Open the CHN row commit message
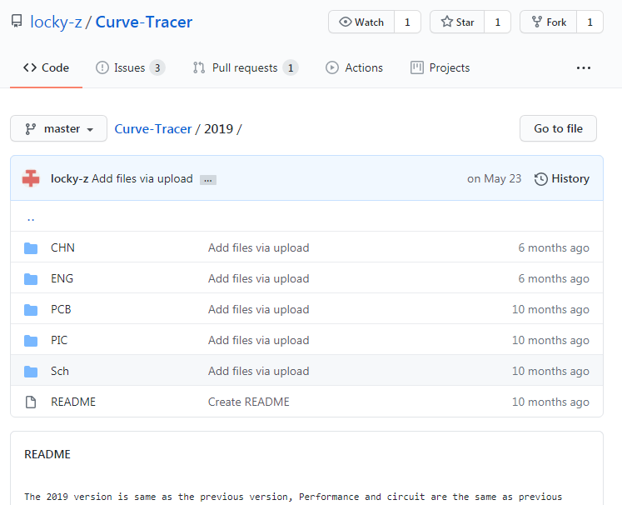 pos(259,247)
